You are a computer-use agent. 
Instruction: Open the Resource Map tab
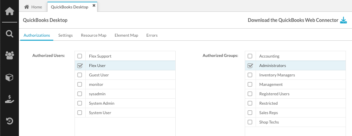tap(94, 35)
